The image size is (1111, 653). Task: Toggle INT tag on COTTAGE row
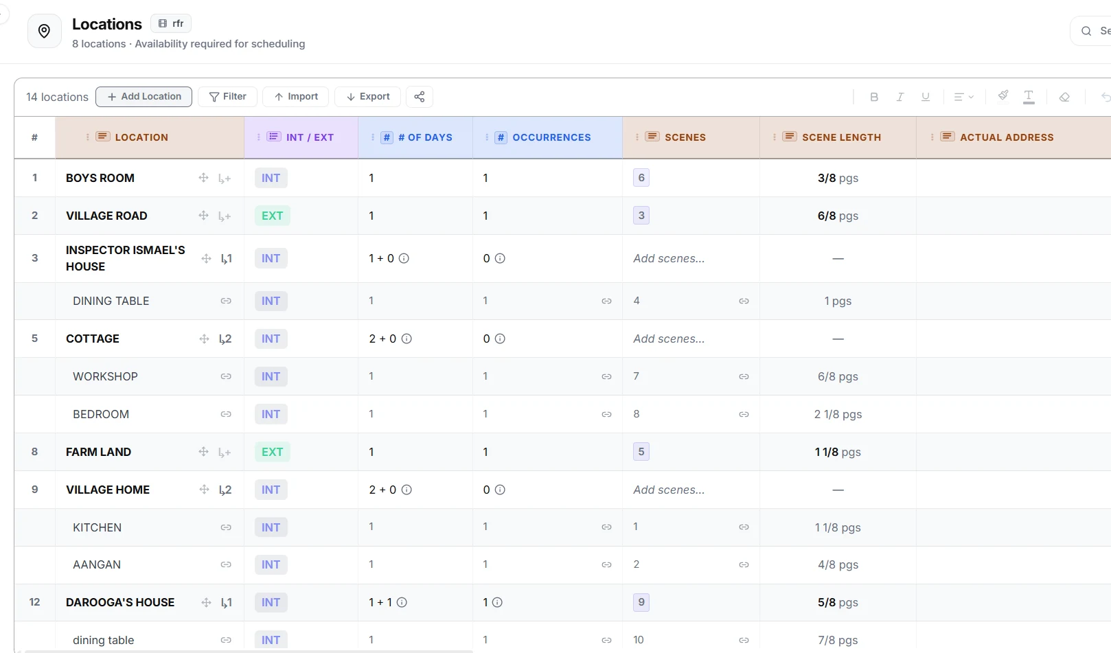(271, 339)
